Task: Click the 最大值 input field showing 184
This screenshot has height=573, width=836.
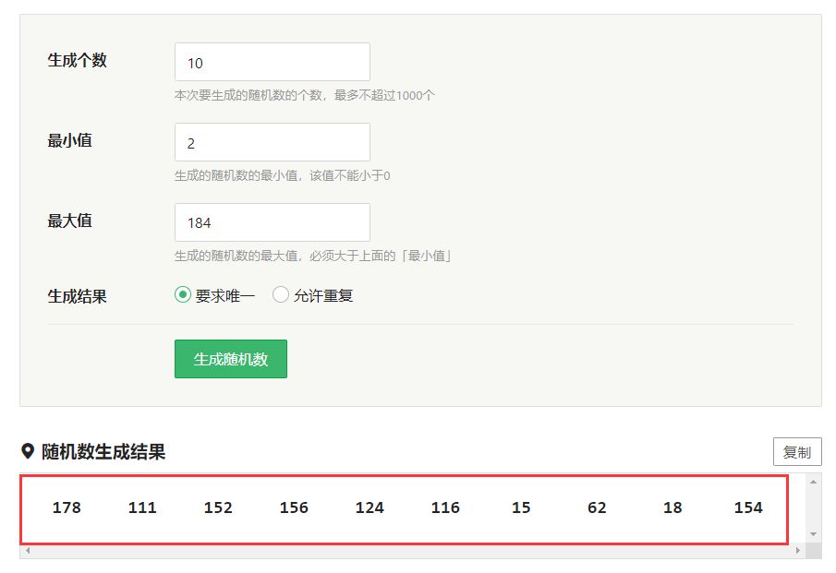Action: [272, 222]
